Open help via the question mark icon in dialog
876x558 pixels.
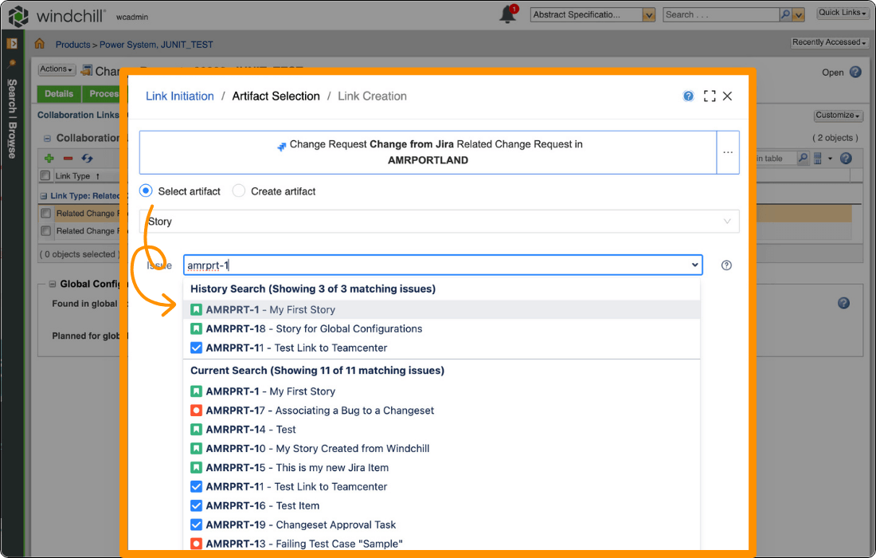pyautogui.click(x=688, y=96)
